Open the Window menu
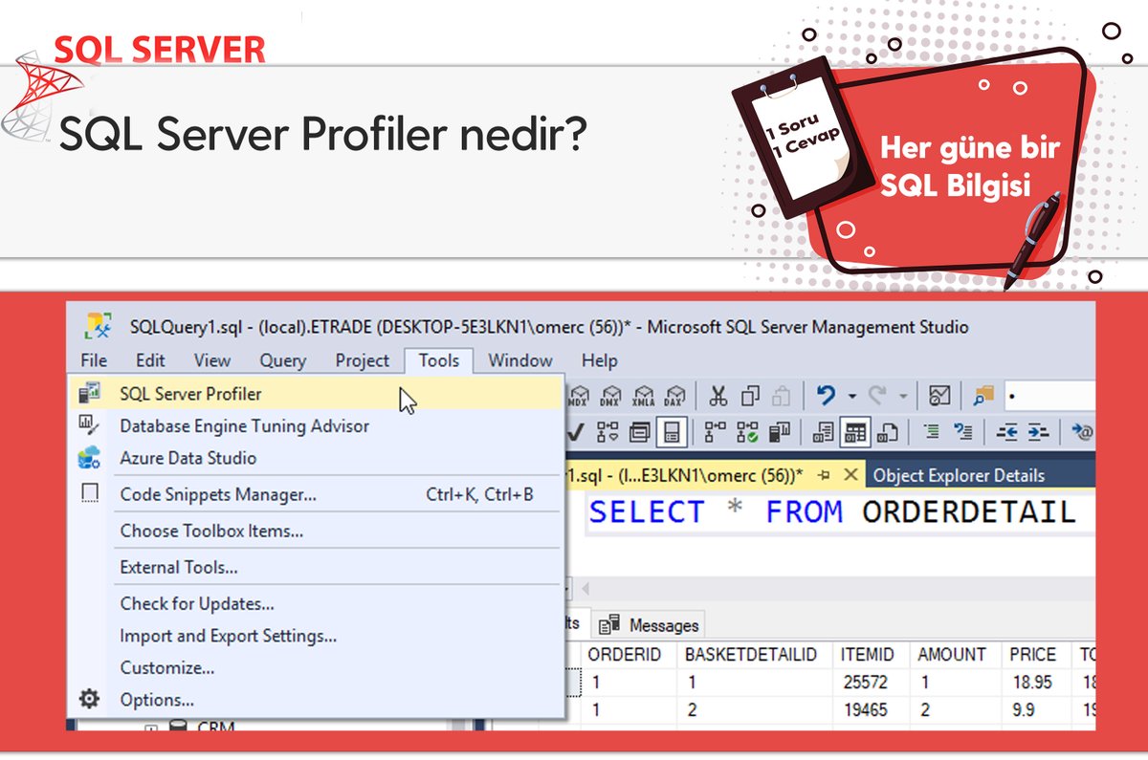This screenshot has width=1148, height=760. pos(520,360)
